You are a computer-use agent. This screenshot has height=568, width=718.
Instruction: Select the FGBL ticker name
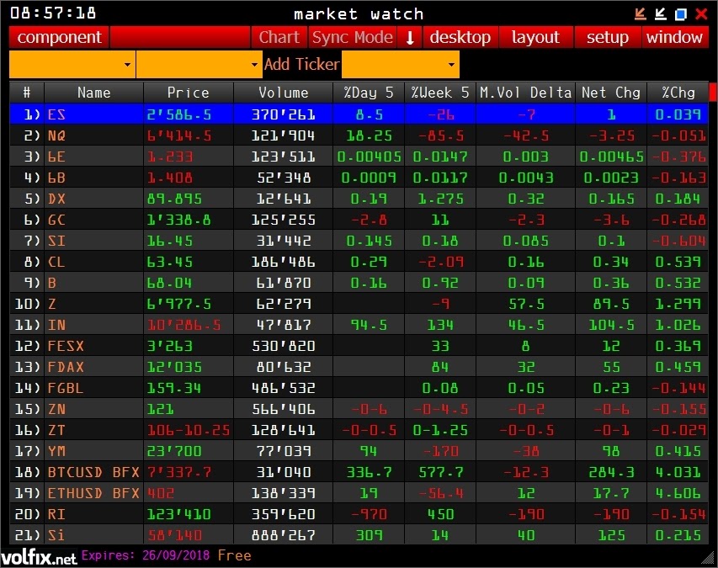coord(66,388)
